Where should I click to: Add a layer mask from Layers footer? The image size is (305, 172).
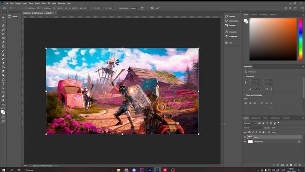[x=283, y=165]
